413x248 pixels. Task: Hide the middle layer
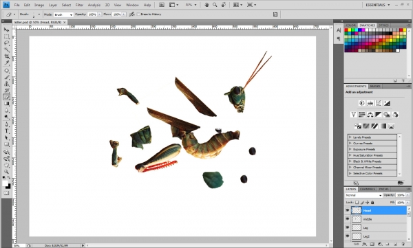(x=348, y=219)
